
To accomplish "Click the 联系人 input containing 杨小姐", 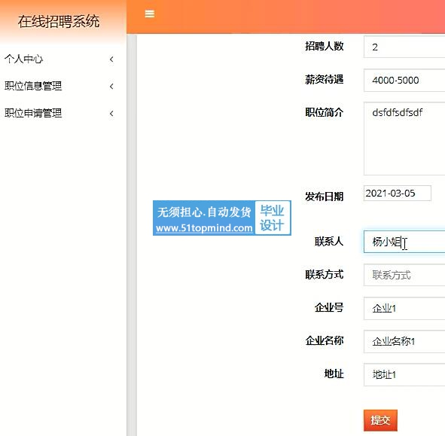I will point(404,242).
